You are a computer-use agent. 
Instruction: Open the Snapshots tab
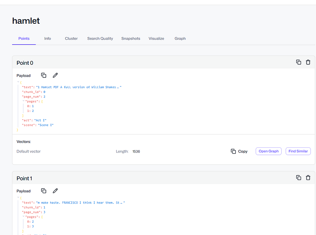[131, 38]
